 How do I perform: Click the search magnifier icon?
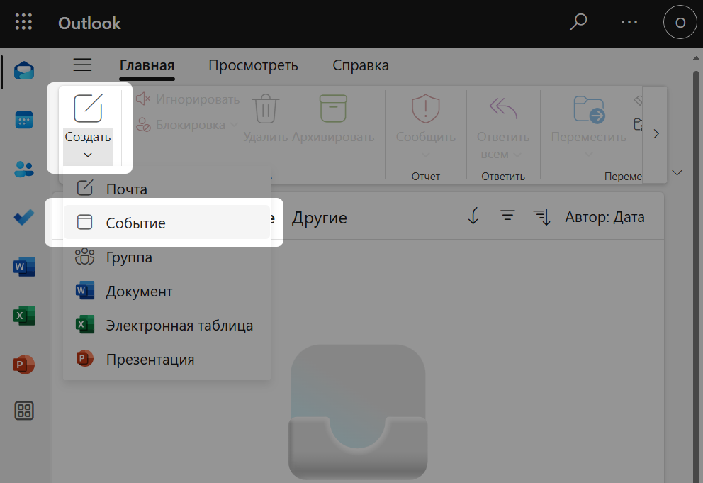pos(578,23)
